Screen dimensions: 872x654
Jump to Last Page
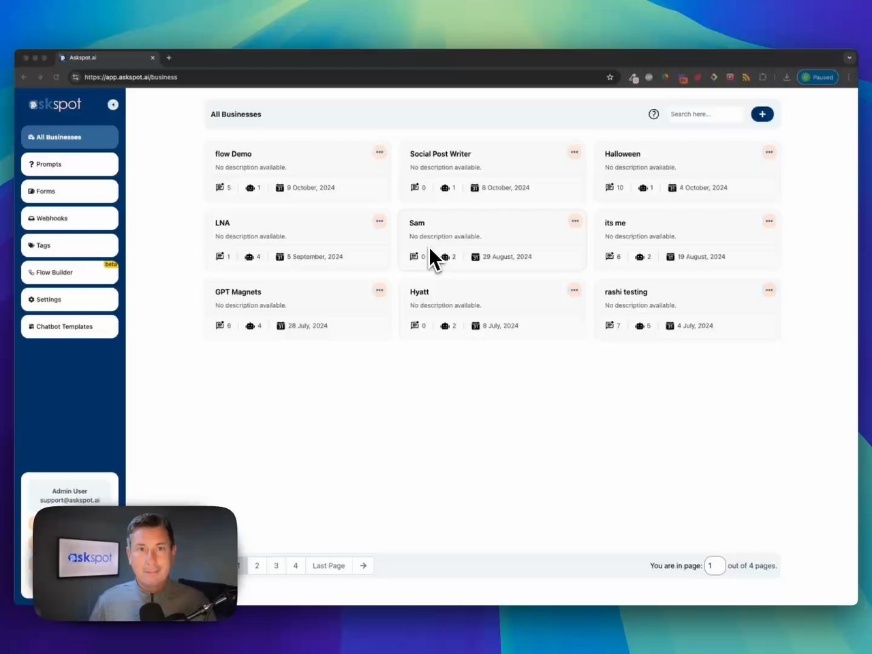click(328, 565)
